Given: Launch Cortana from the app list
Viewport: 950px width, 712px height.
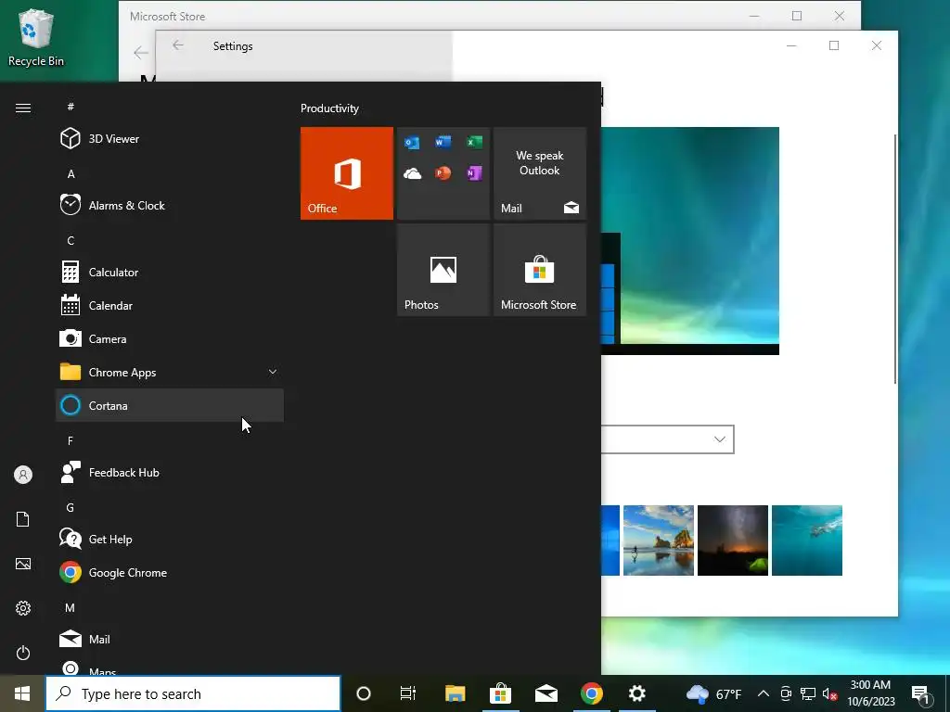Looking at the screenshot, I should (170, 405).
